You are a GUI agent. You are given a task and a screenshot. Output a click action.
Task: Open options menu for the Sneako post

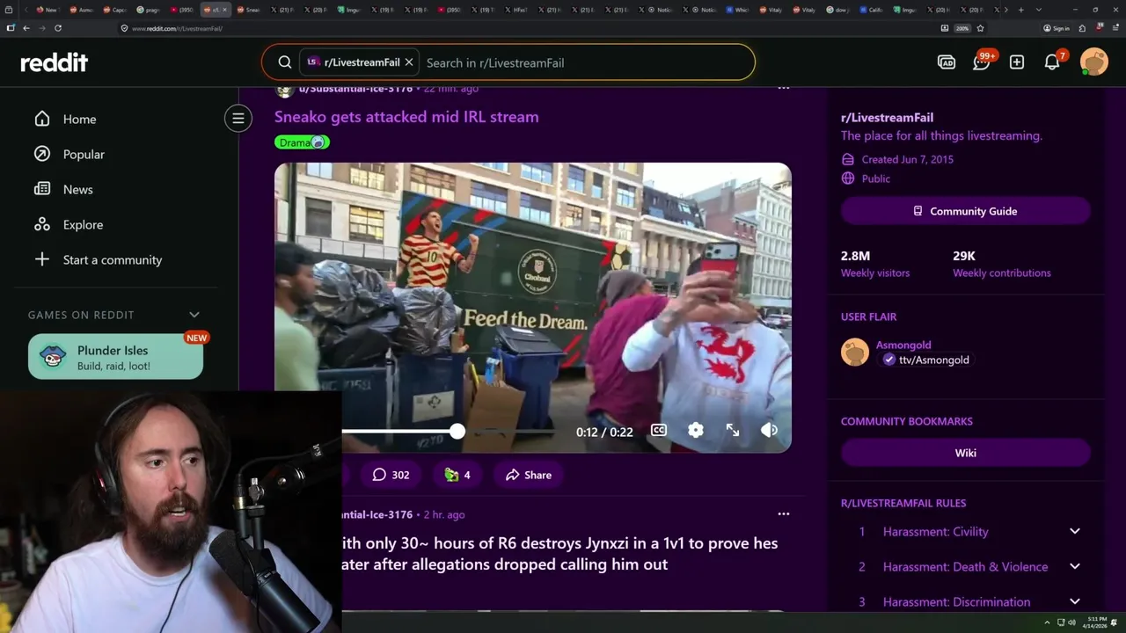pos(784,88)
